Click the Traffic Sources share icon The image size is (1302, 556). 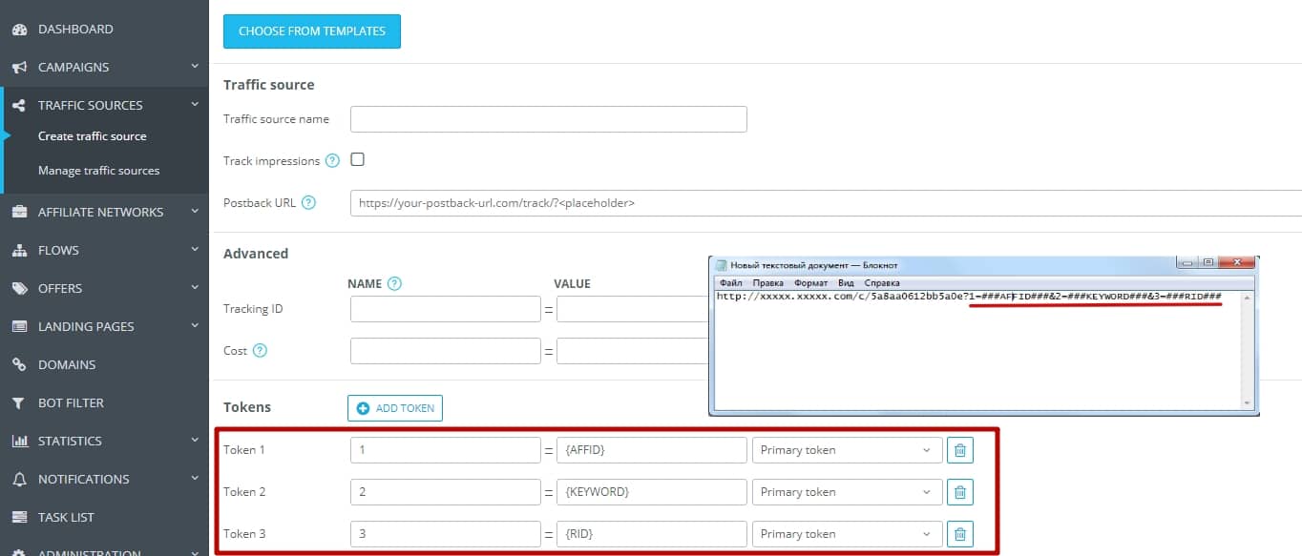(x=18, y=106)
